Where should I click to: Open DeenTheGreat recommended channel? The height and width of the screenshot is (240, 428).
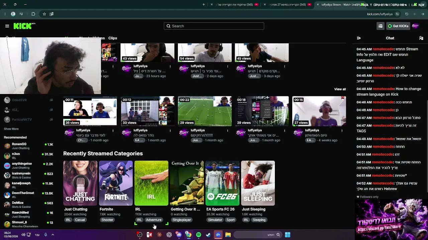tap(29, 195)
